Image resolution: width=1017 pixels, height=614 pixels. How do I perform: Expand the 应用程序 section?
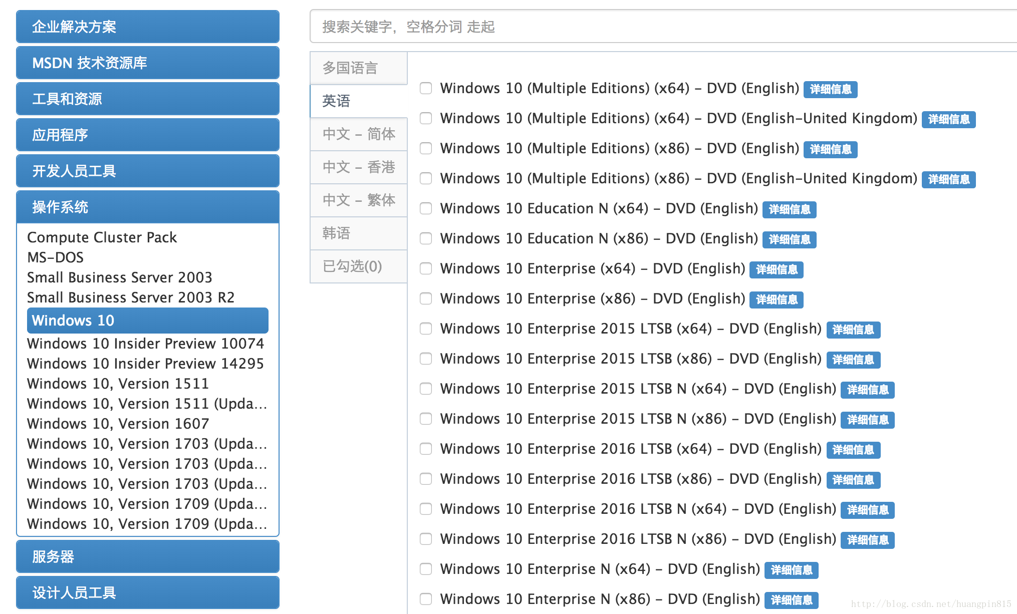148,135
